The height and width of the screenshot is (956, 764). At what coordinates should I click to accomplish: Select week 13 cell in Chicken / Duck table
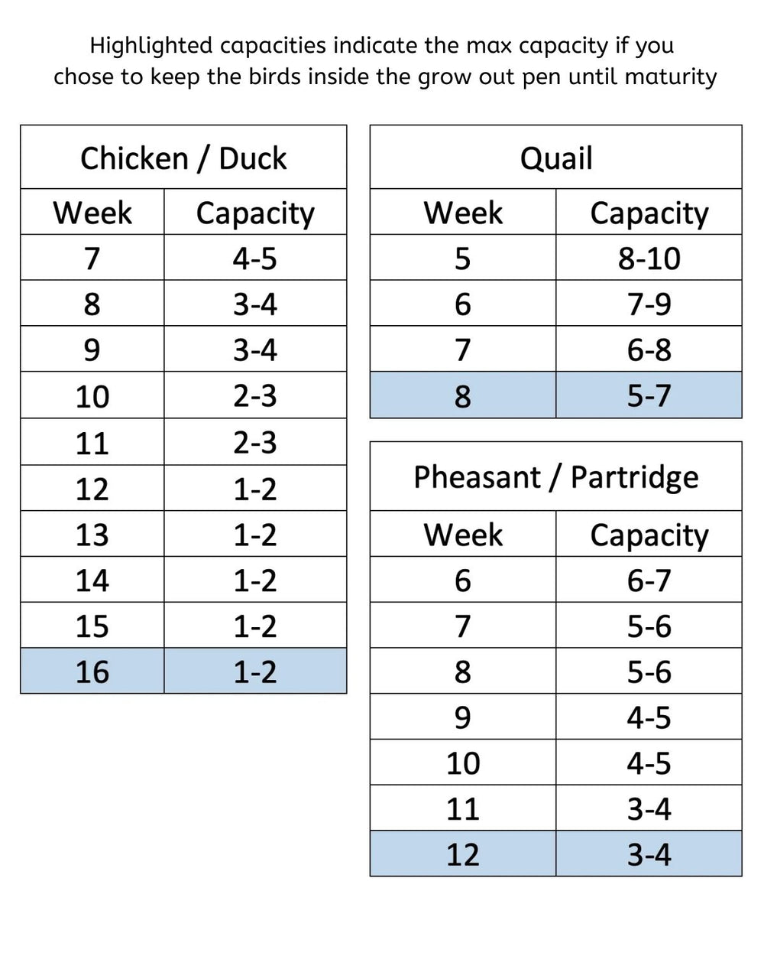click(x=92, y=535)
